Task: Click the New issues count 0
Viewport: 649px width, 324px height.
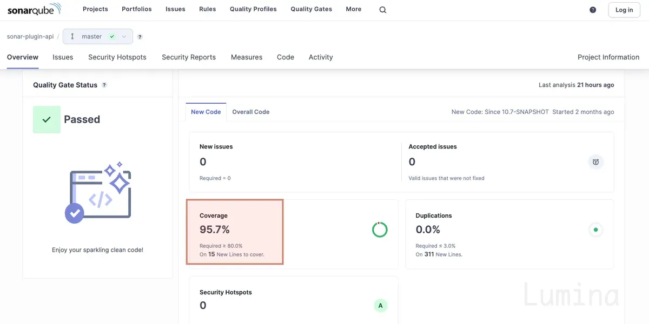Action: click(x=203, y=161)
